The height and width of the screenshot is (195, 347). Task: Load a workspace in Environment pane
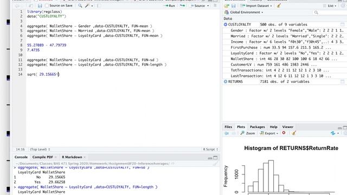coord(227,6)
